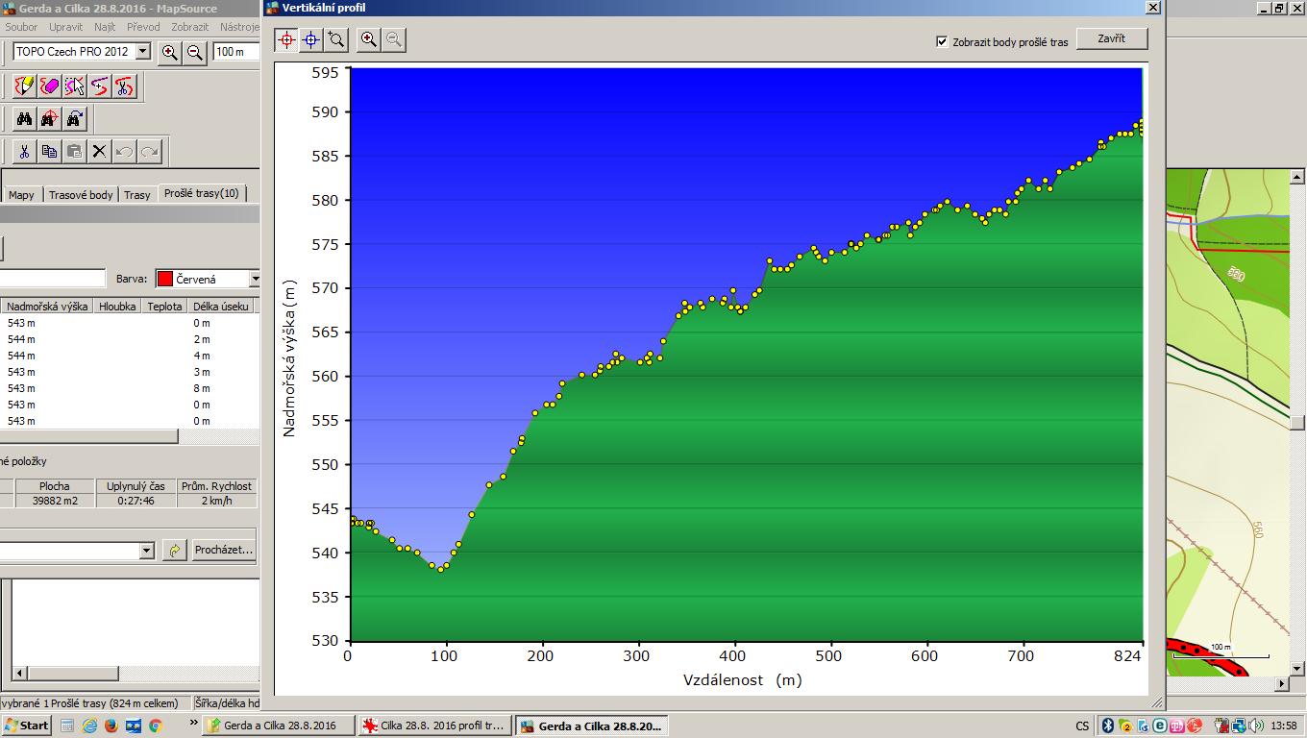Click the binoculars find icon

[x=24, y=119]
